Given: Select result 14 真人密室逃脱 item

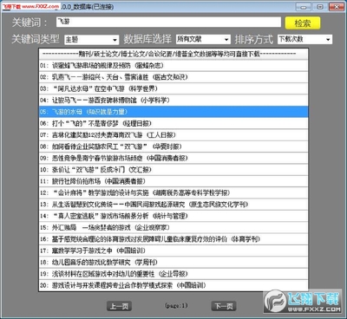Looking at the screenshot, I should pyautogui.click(x=173, y=216).
